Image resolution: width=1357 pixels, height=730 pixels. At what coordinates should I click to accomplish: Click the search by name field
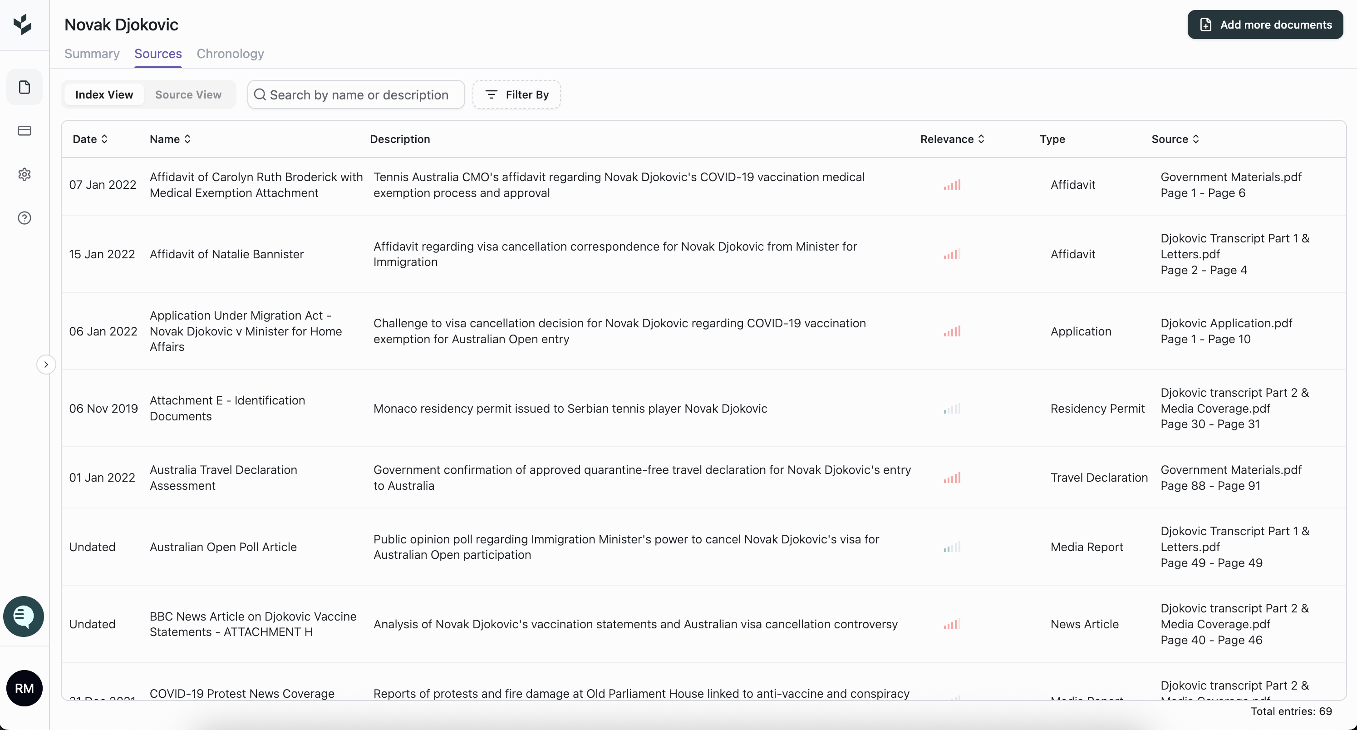358,95
